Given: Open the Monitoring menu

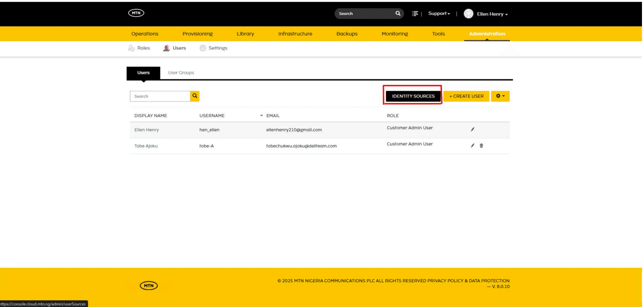Looking at the screenshot, I should [395, 34].
